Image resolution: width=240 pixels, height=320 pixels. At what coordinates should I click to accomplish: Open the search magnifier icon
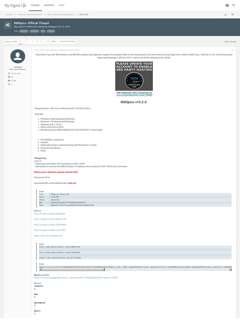(x=234, y=5)
